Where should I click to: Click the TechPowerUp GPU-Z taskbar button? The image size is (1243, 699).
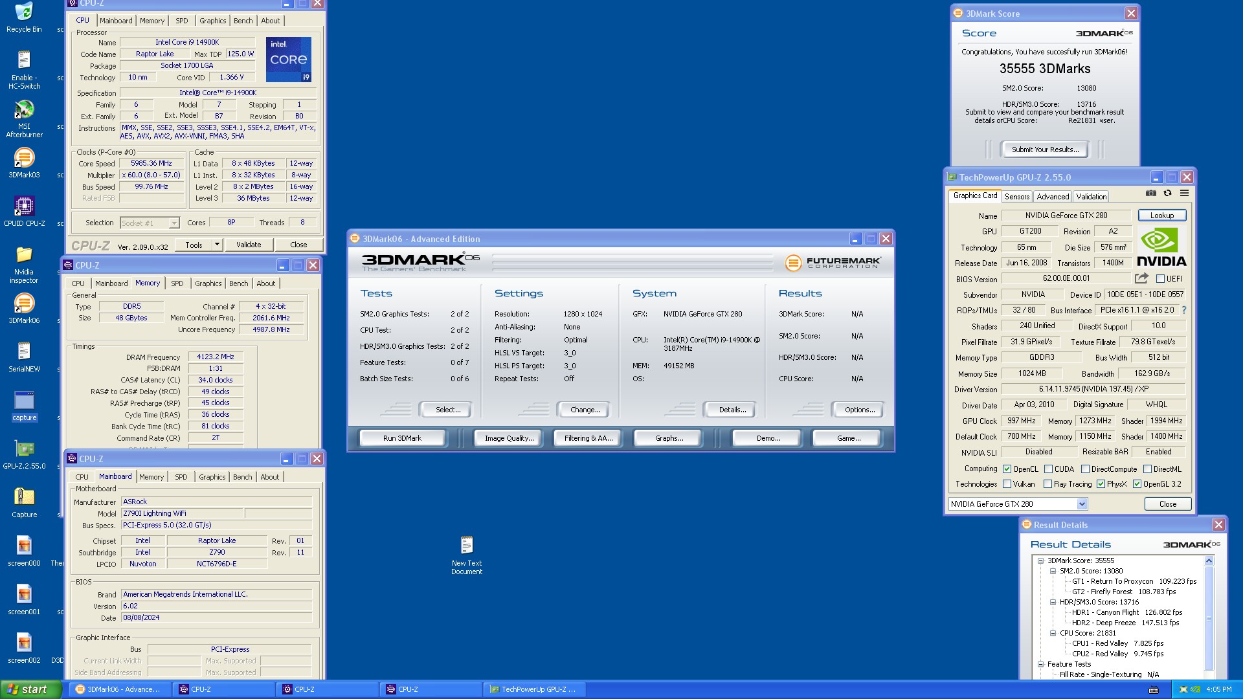(x=534, y=689)
